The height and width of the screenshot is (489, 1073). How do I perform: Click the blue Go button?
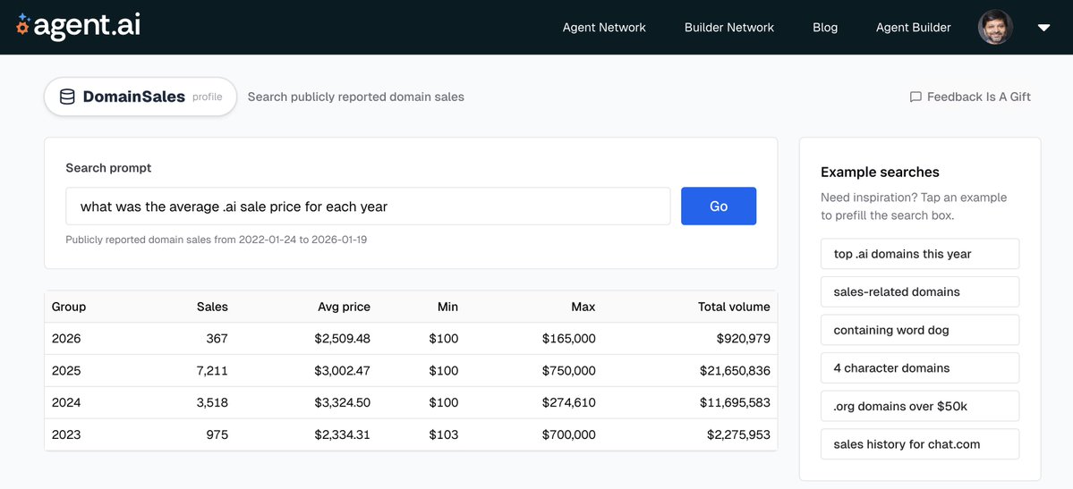pyautogui.click(x=719, y=206)
